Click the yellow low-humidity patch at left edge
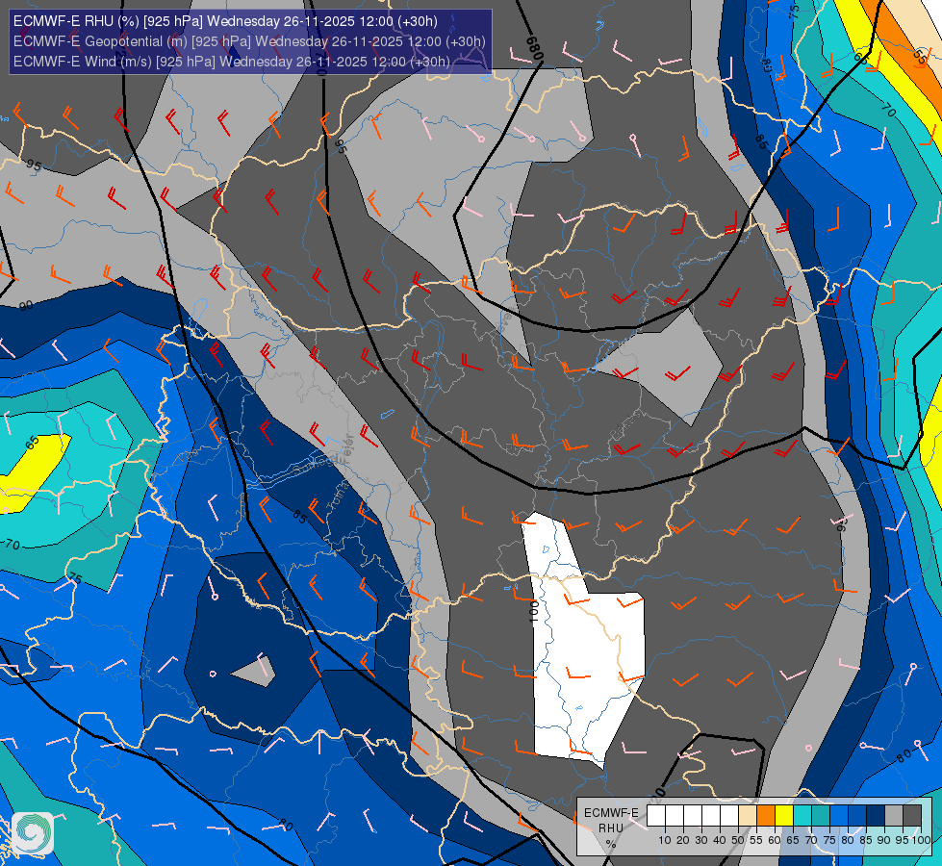This screenshot has height=866, width=942. (33, 474)
